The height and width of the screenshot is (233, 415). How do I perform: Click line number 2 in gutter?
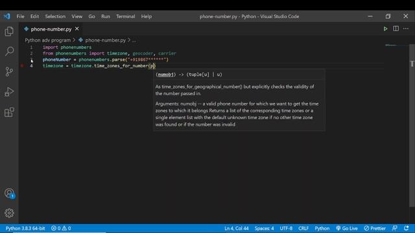(x=31, y=53)
